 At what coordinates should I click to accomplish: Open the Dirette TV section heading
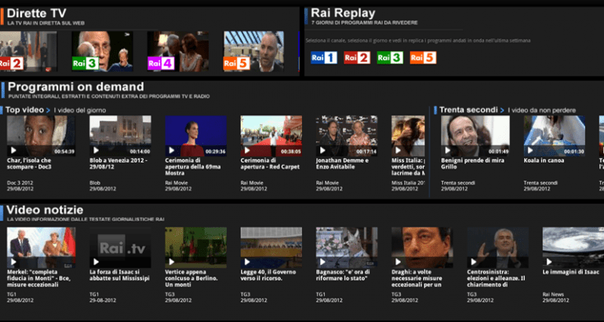coord(36,13)
